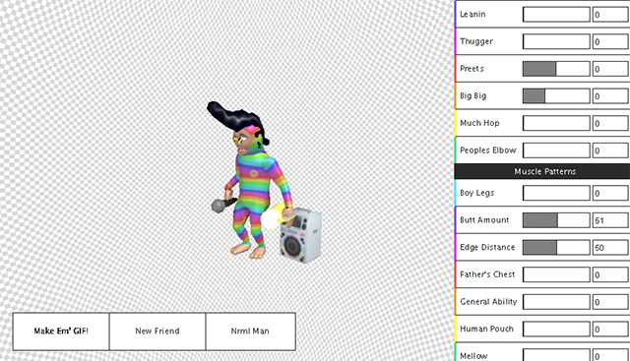
Task: Set the Thugger slider bar
Action: pos(556,41)
